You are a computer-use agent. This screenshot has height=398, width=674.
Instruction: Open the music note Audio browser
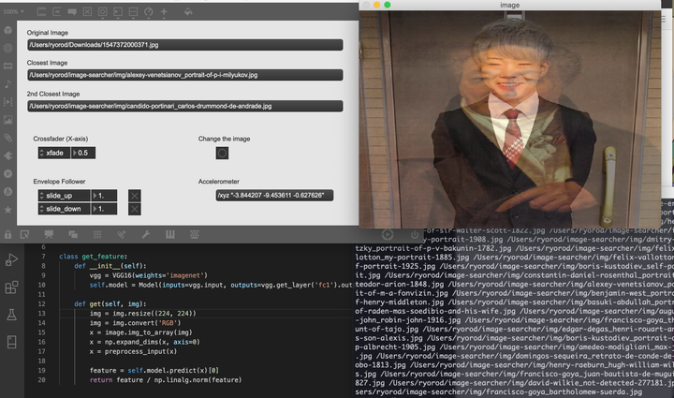(x=7, y=83)
